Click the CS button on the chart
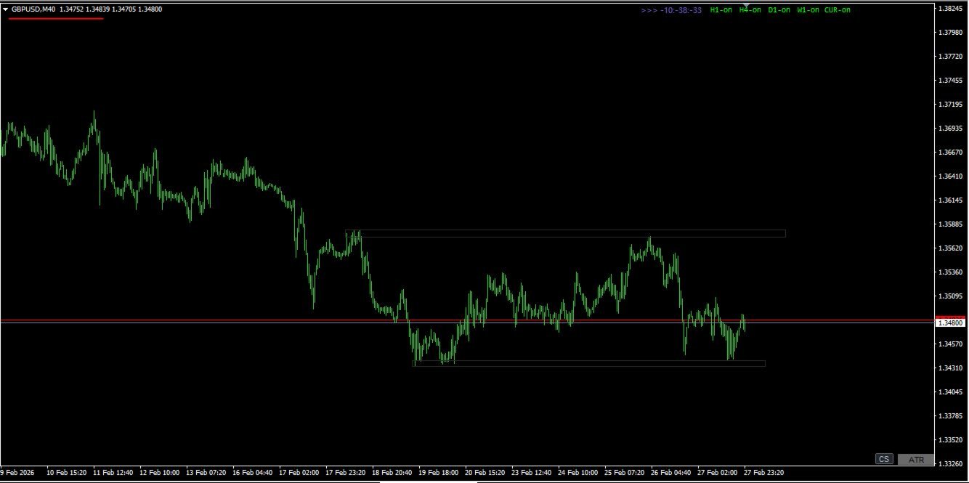 884,459
